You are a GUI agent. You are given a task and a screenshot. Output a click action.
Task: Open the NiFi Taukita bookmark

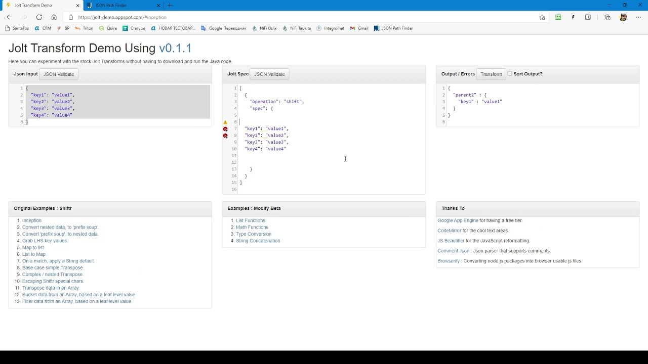[297, 28]
